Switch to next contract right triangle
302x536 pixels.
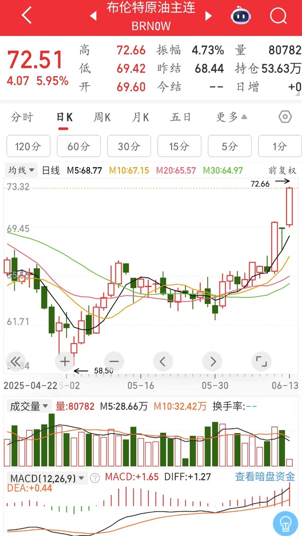pyautogui.click(x=209, y=16)
